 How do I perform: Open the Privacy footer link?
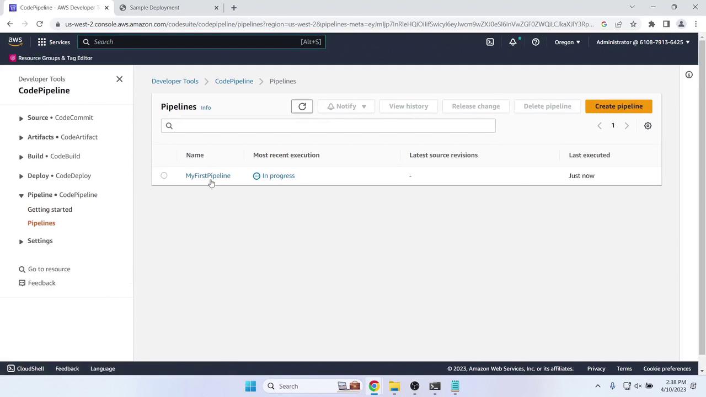click(596, 368)
